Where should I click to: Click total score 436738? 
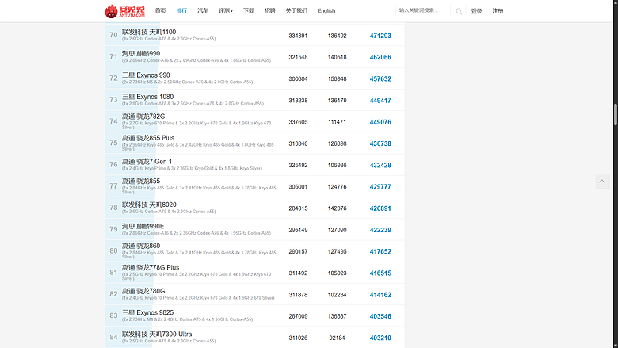380,143
